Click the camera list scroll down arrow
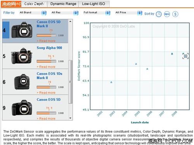The height and width of the screenshot is (145, 194). point(70,118)
